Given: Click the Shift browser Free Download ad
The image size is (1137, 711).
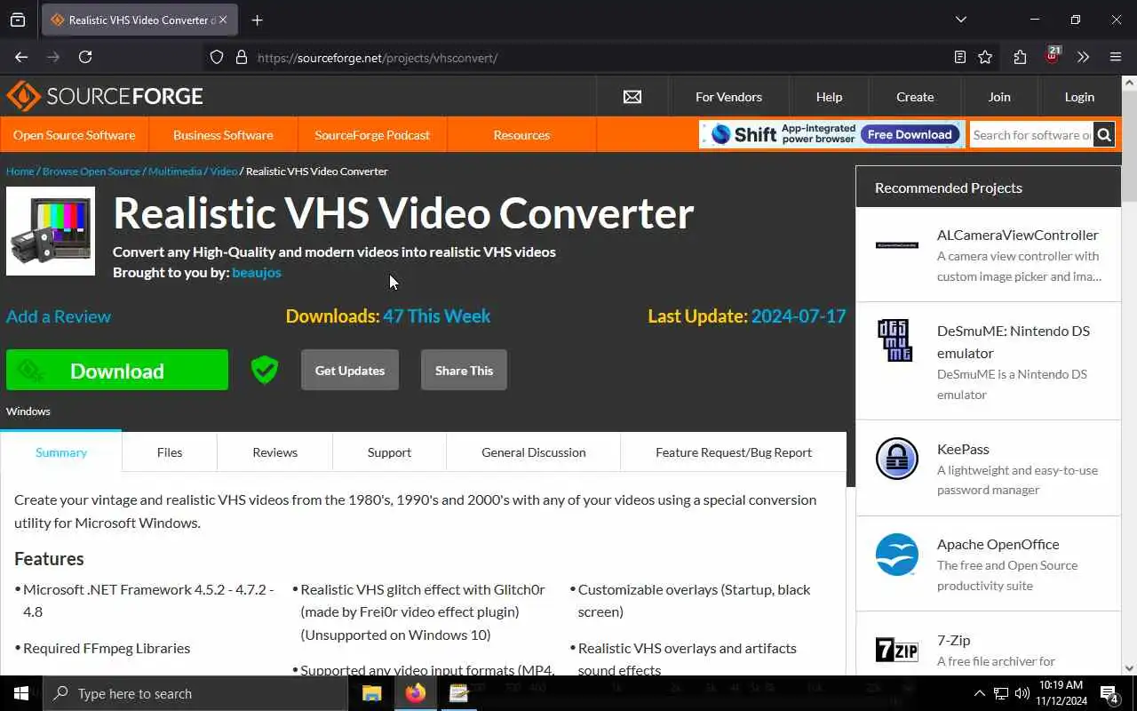Looking at the screenshot, I should [831, 134].
